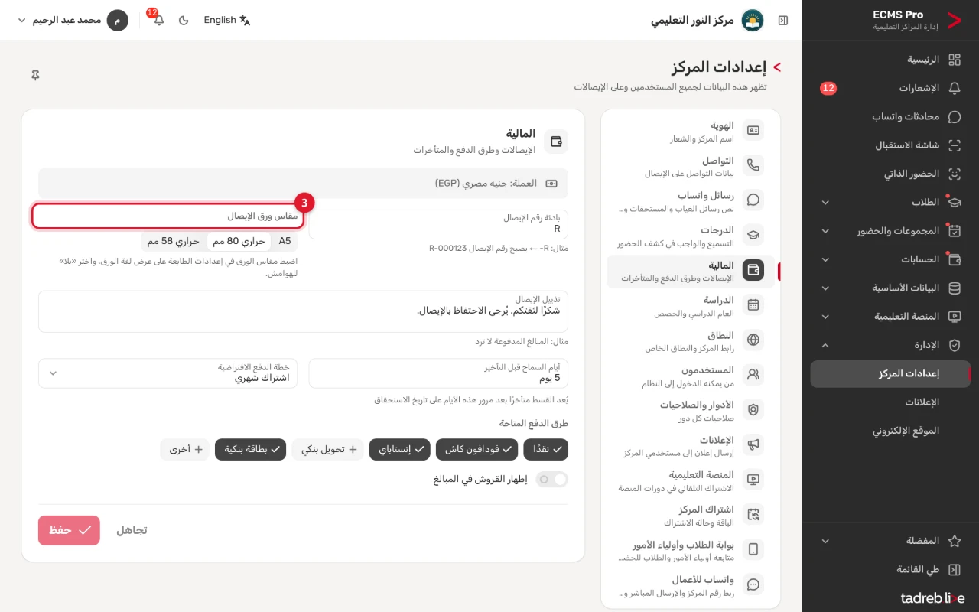Open خطة الدفع الافتراضية dropdown
979x612 pixels.
pos(169,373)
